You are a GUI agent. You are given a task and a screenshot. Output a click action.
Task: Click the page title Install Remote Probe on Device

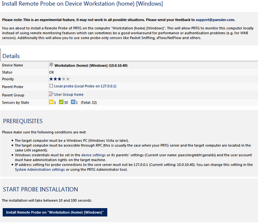(x=82, y=4)
